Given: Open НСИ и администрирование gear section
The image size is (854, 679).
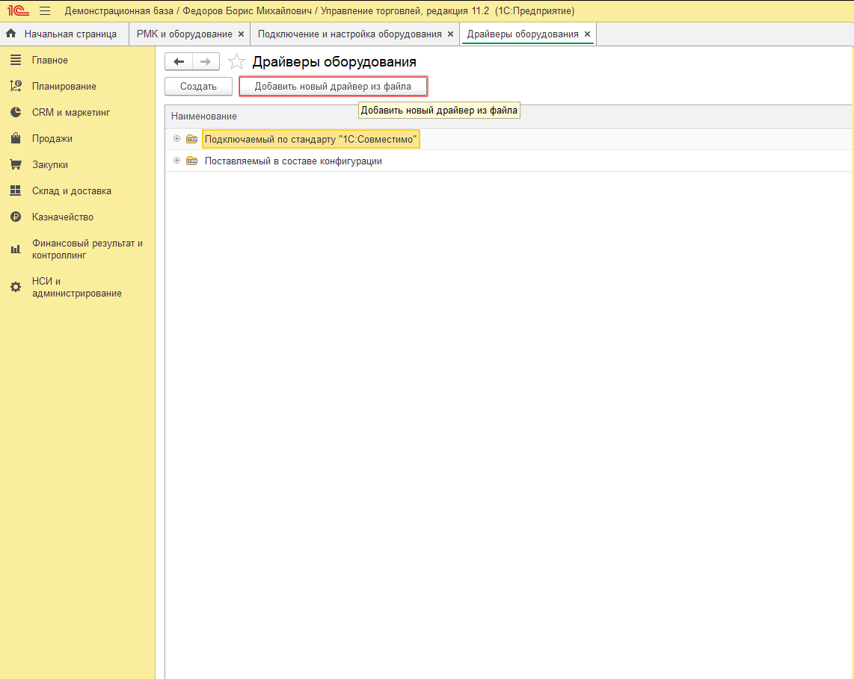Looking at the screenshot, I should coord(76,287).
